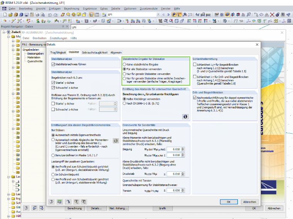This screenshot has width=293, height=219.
Task: Click the red X cross toolbar icon
Action: (x=272, y=15)
